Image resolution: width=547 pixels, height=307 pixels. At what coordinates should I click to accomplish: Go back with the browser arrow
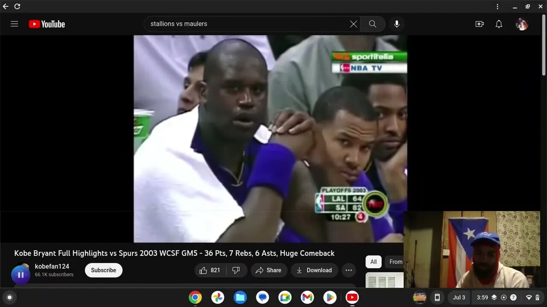(6, 6)
